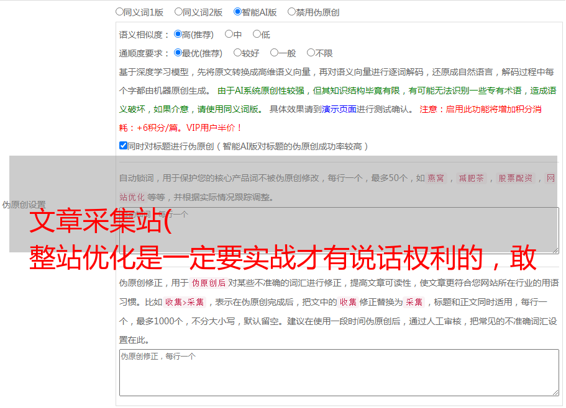Select 一般 for 通顺度要求
The width and height of the screenshot is (566, 408).
274,53
